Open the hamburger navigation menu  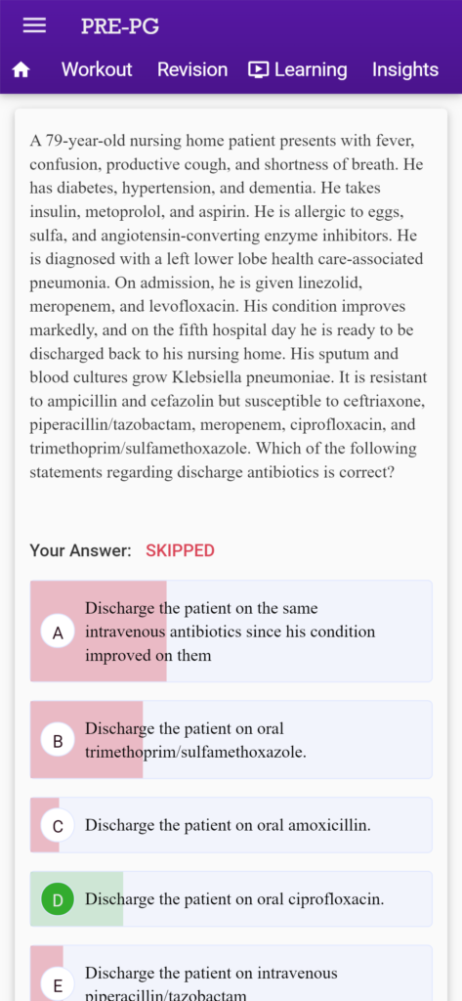(x=34, y=25)
